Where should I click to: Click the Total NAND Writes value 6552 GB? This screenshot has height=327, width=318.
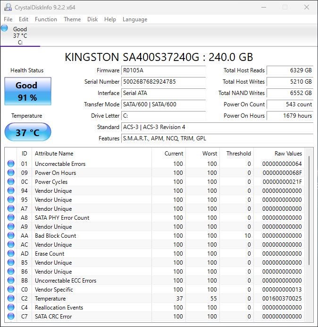click(290, 93)
